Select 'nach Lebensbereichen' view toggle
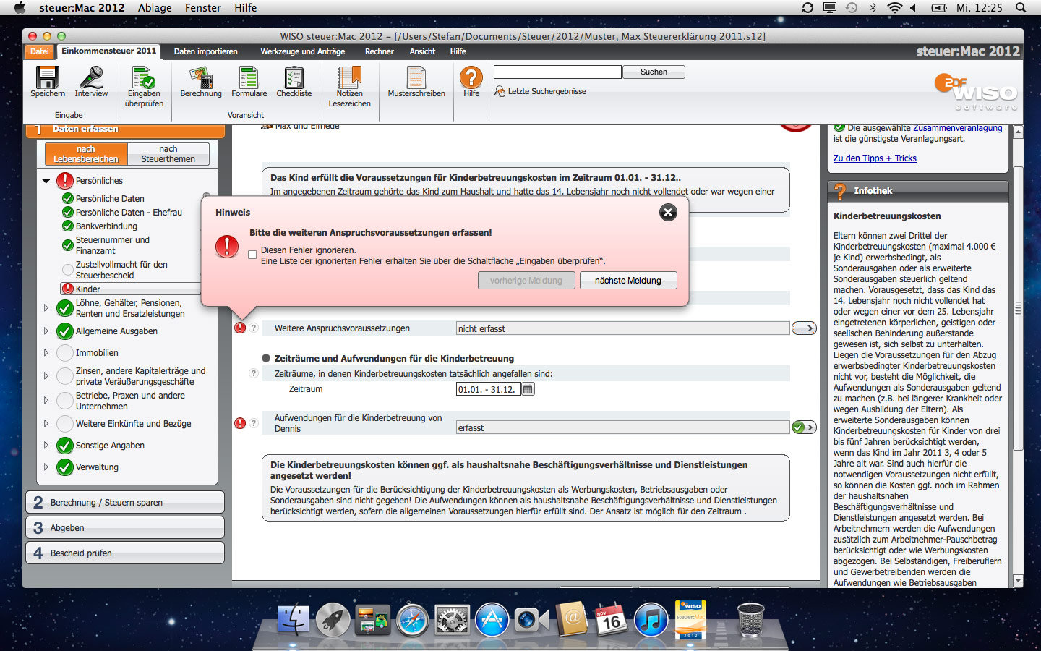Viewport: 1041px width, 651px height. [x=86, y=154]
